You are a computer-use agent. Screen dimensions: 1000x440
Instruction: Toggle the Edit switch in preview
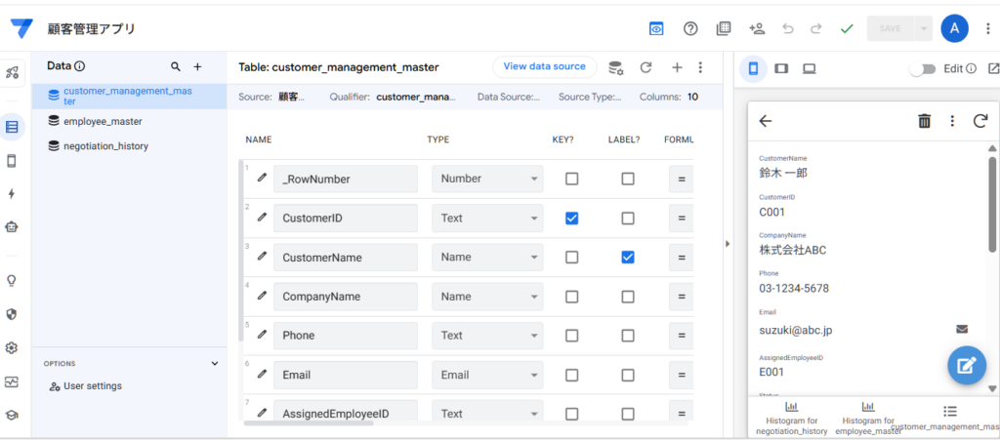click(x=922, y=68)
